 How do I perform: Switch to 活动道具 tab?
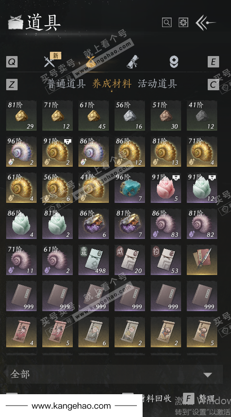click(x=157, y=84)
